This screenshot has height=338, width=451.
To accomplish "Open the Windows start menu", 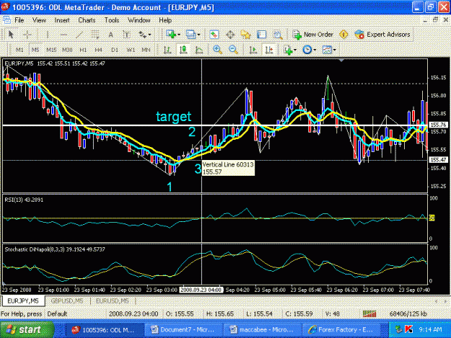I will tap(27, 329).
